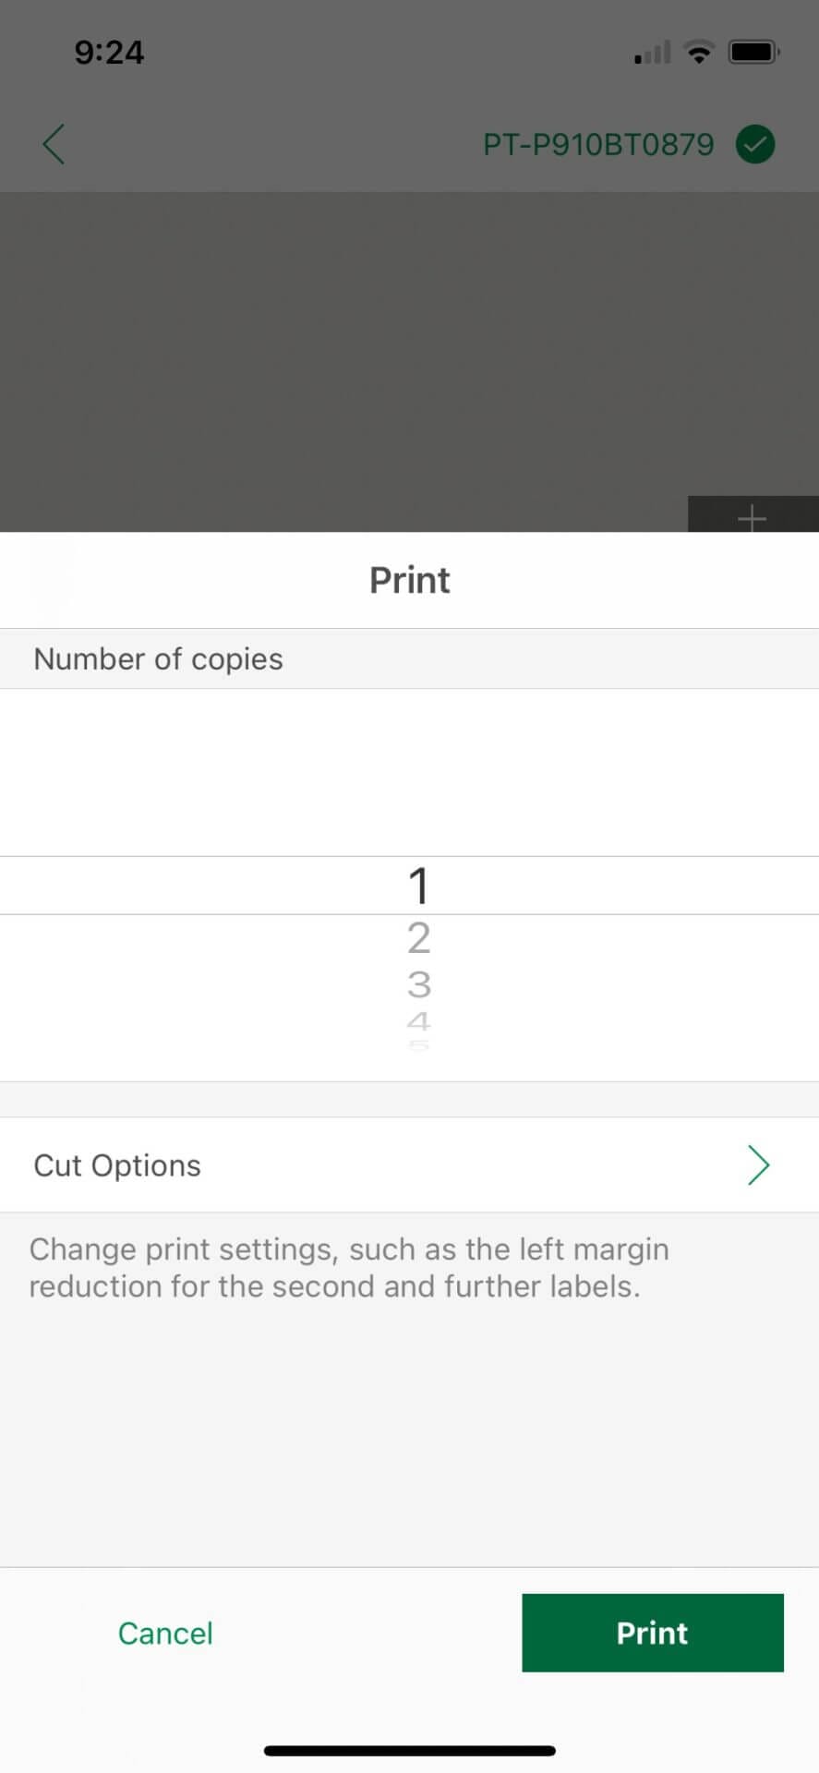Select printer PT-P910BT0879
The height and width of the screenshot is (1773, 819).
pos(598,144)
